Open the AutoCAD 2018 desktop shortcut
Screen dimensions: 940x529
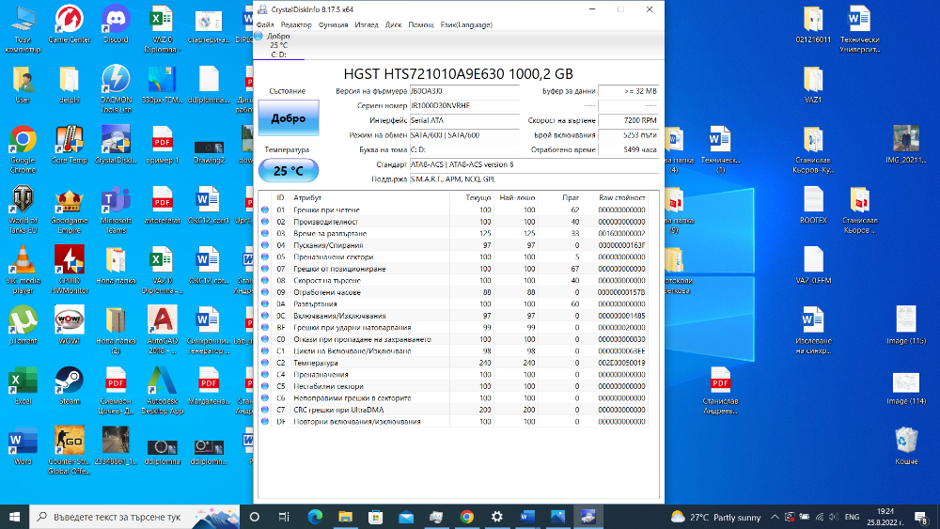163,330
